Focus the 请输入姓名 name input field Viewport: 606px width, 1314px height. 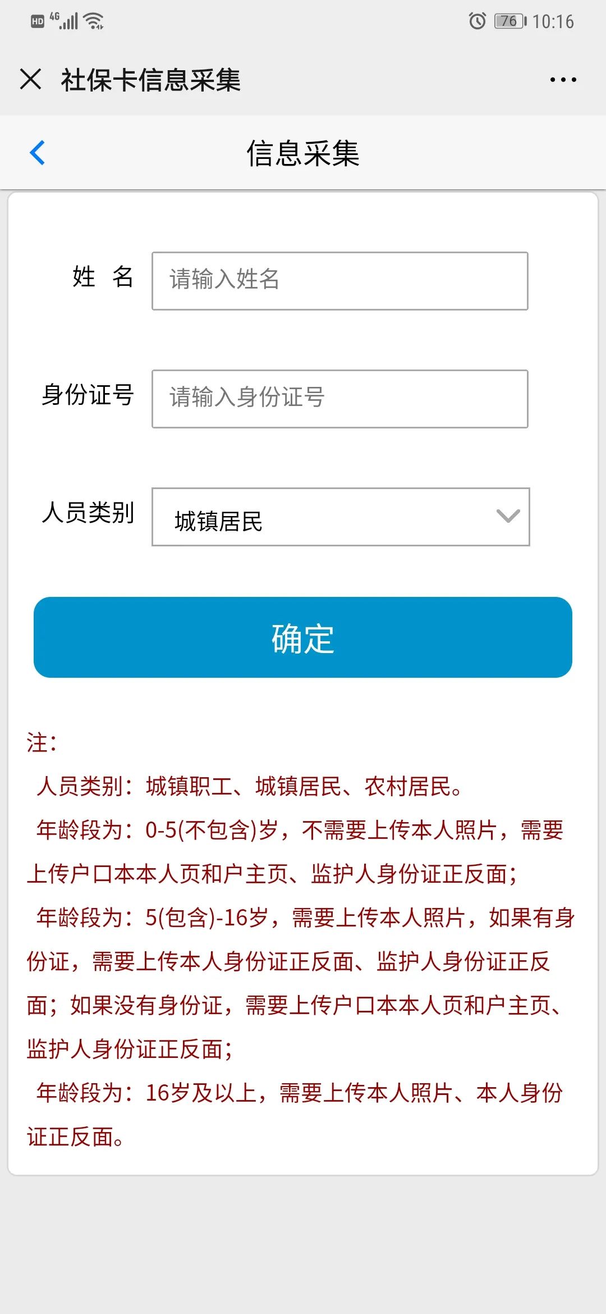click(340, 281)
